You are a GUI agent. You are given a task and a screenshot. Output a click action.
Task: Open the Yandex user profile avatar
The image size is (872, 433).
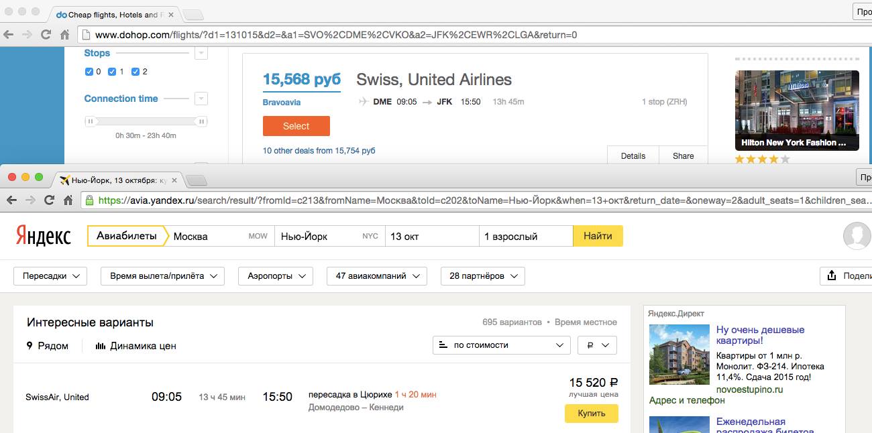click(857, 236)
